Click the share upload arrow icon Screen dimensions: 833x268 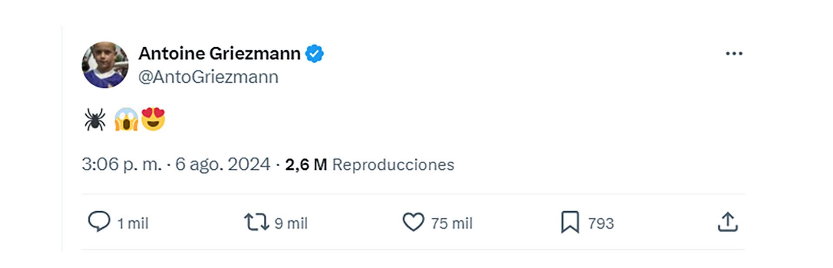pyautogui.click(x=728, y=222)
